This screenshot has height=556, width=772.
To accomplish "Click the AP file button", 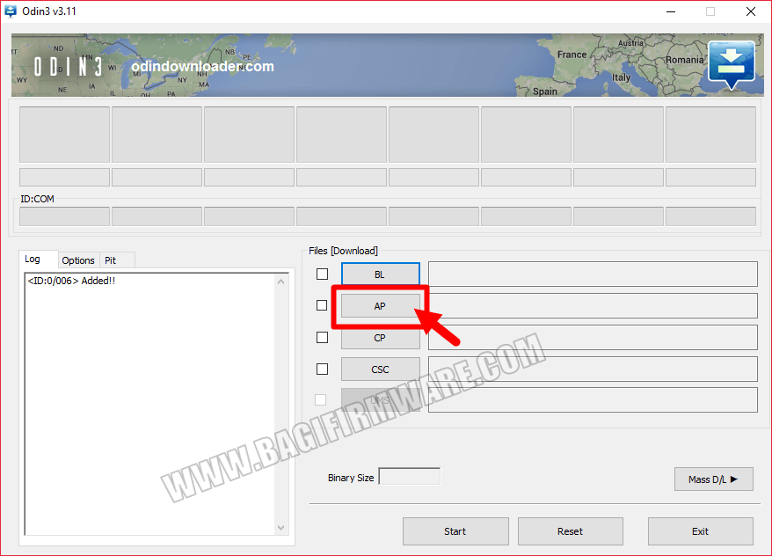I will 381,306.
